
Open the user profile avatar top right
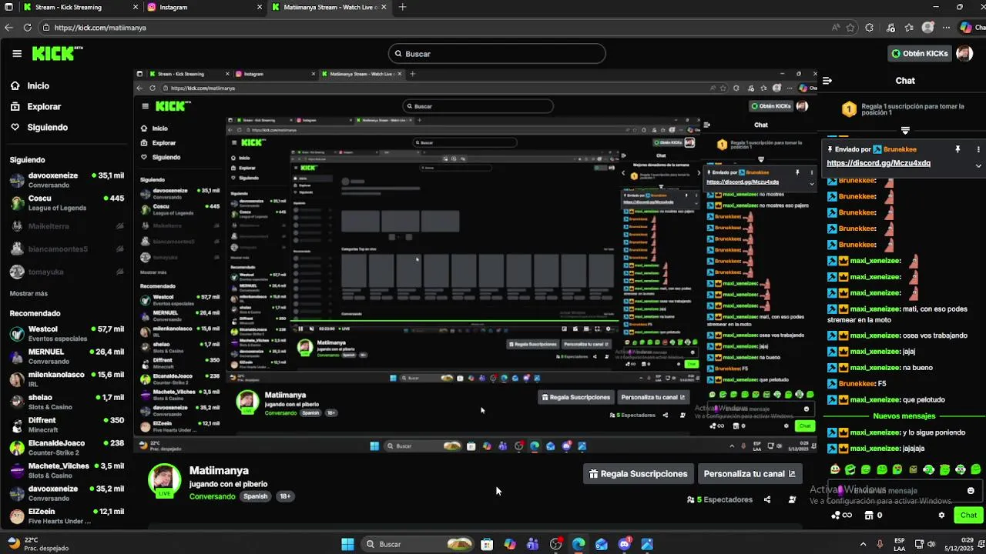click(x=964, y=54)
